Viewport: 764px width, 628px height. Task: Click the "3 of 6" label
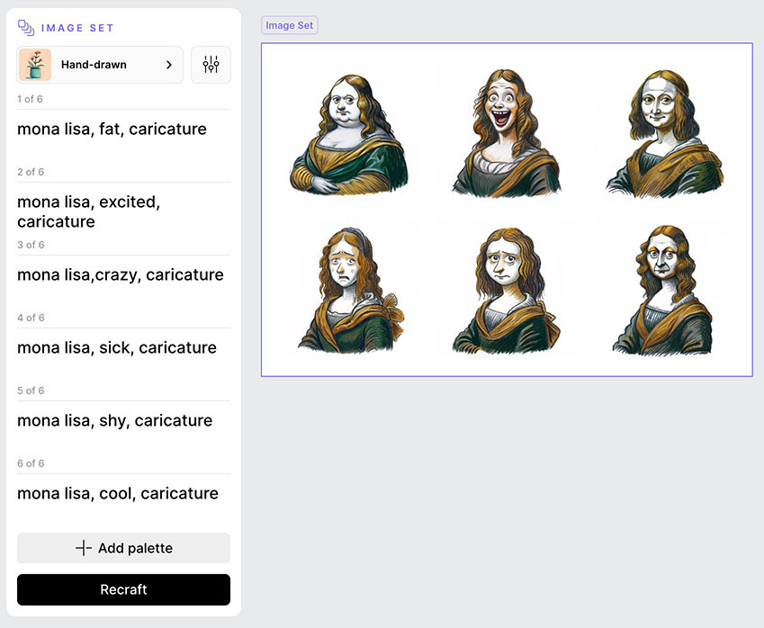click(x=31, y=245)
